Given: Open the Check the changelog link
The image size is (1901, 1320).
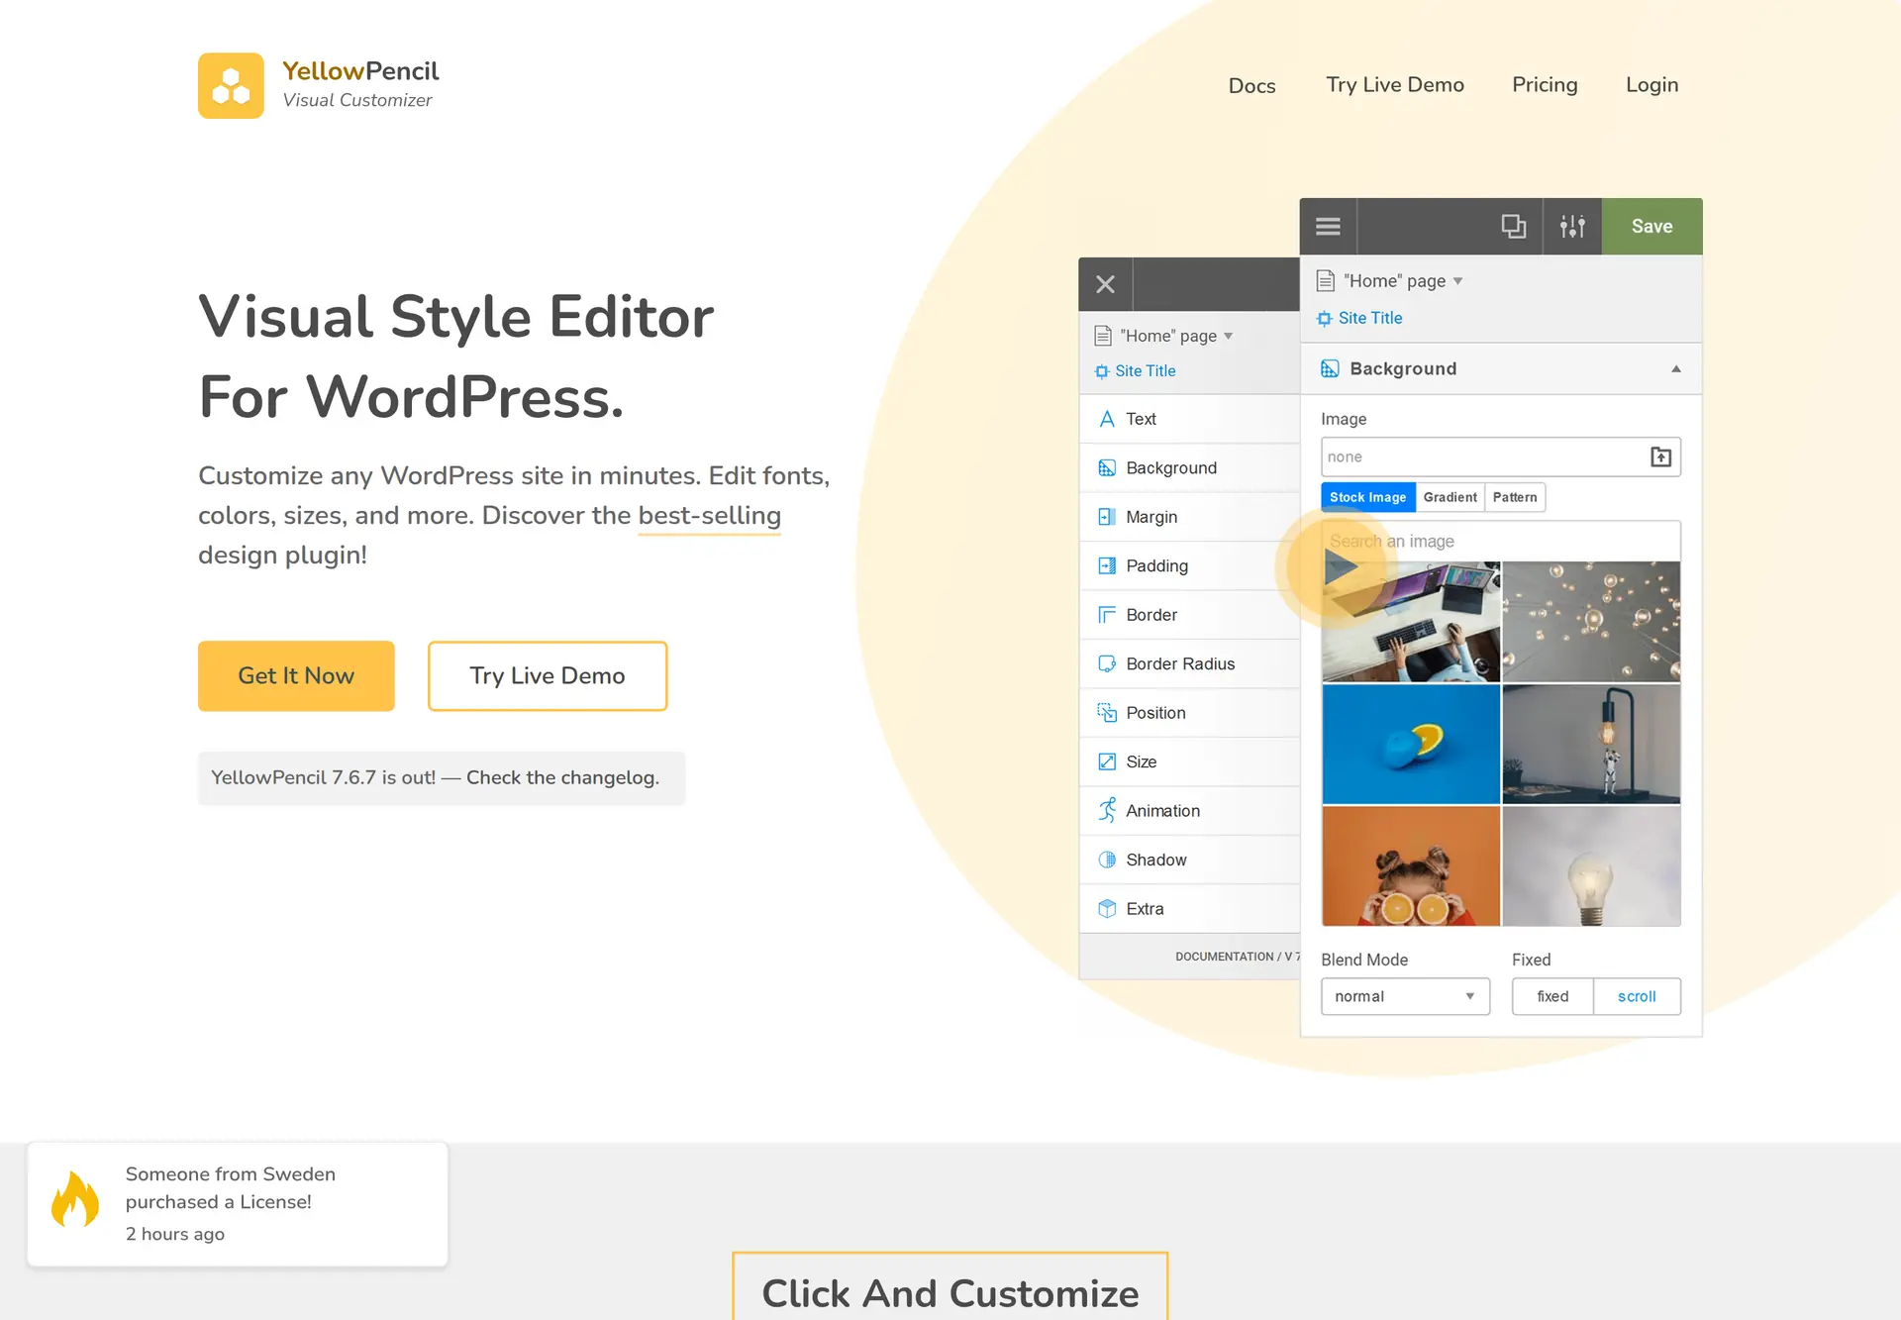Looking at the screenshot, I should [562, 777].
